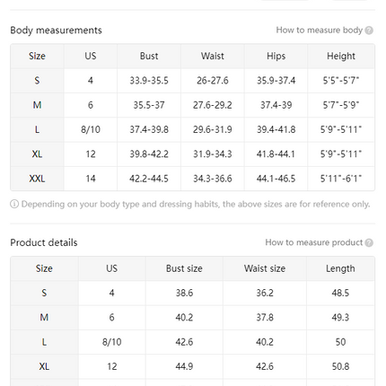The height and width of the screenshot is (386, 386).
Task: Open the How to measure body link
Action: coord(319,31)
